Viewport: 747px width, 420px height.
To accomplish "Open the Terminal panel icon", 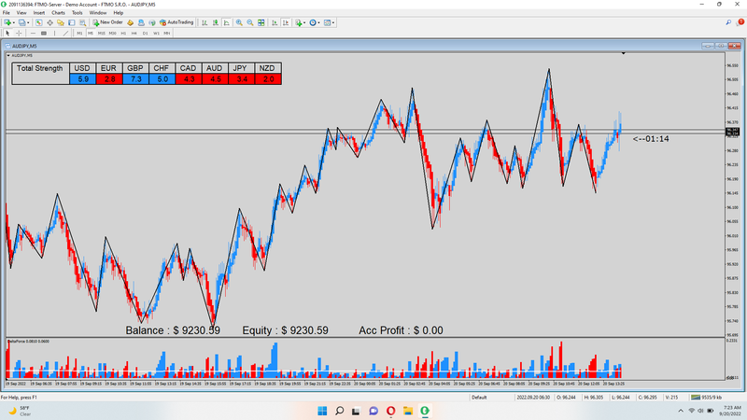I will point(72,22).
